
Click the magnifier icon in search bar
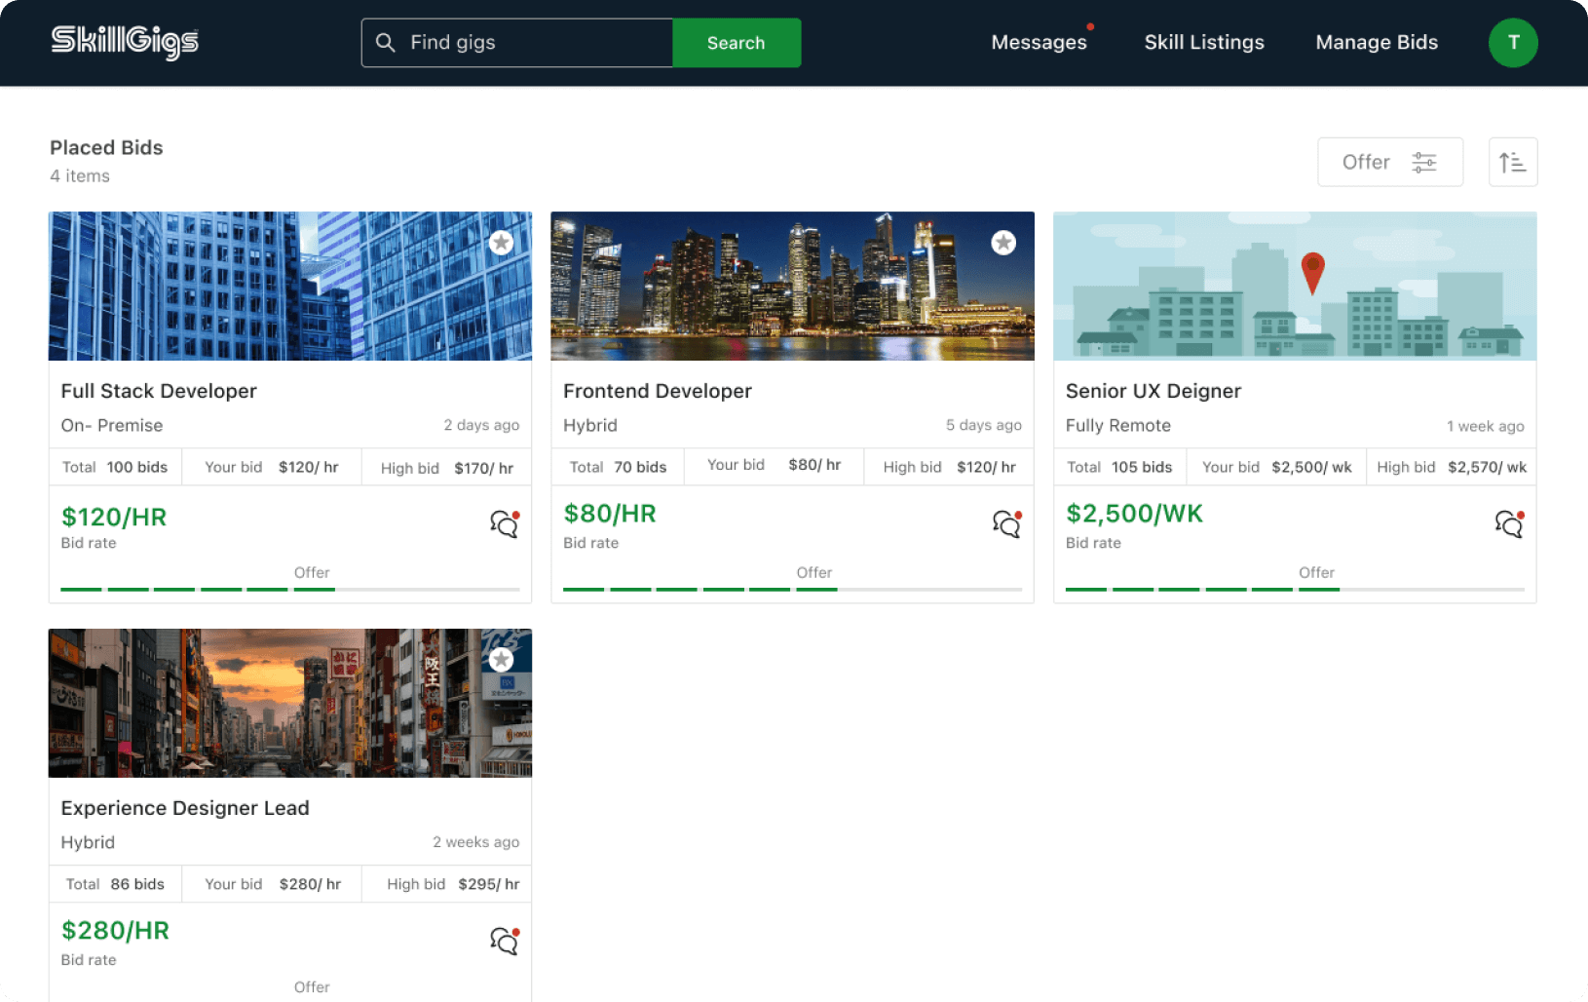click(386, 43)
